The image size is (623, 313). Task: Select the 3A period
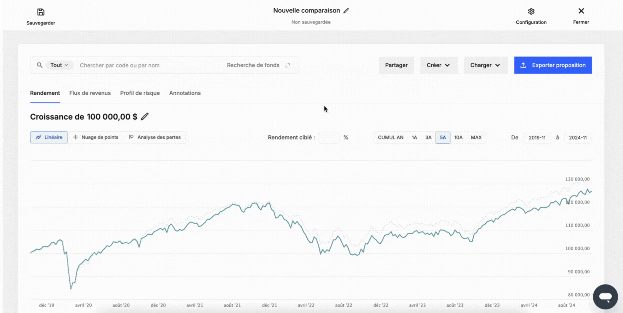point(428,137)
